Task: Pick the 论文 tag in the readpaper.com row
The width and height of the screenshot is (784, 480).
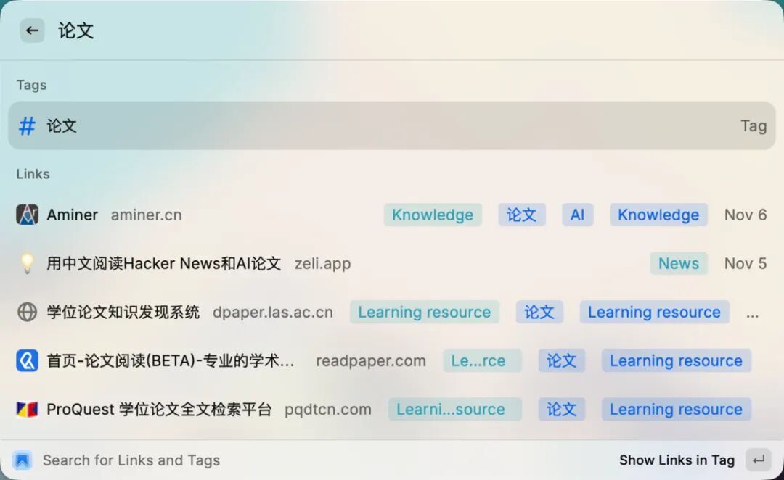Action: tap(561, 360)
